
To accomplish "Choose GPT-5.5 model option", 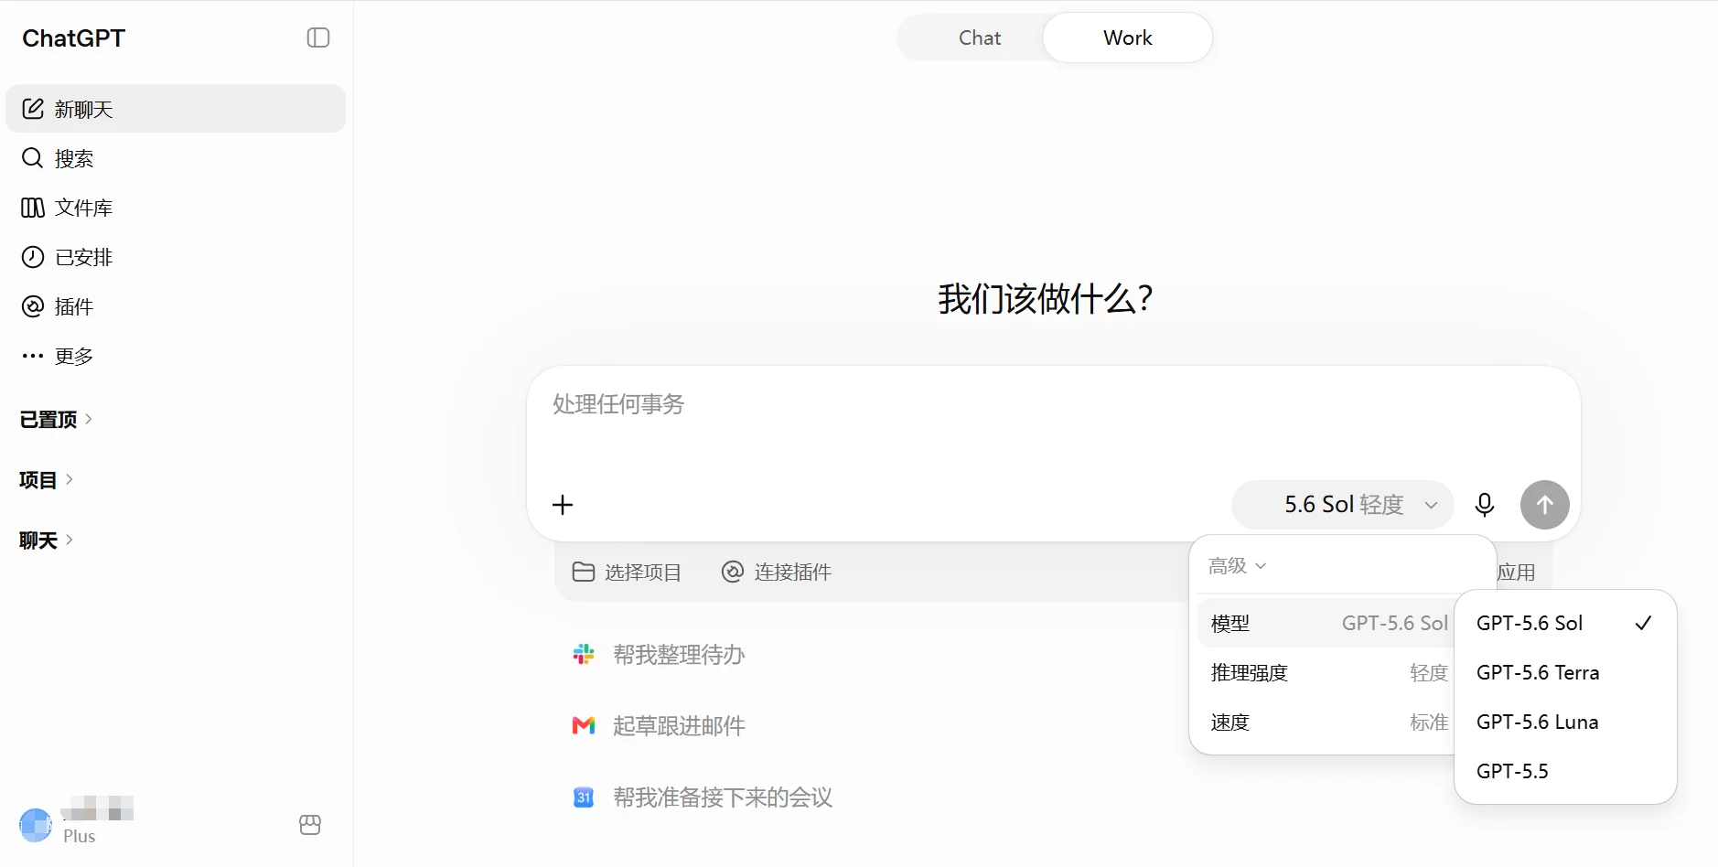I will (1565, 771).
